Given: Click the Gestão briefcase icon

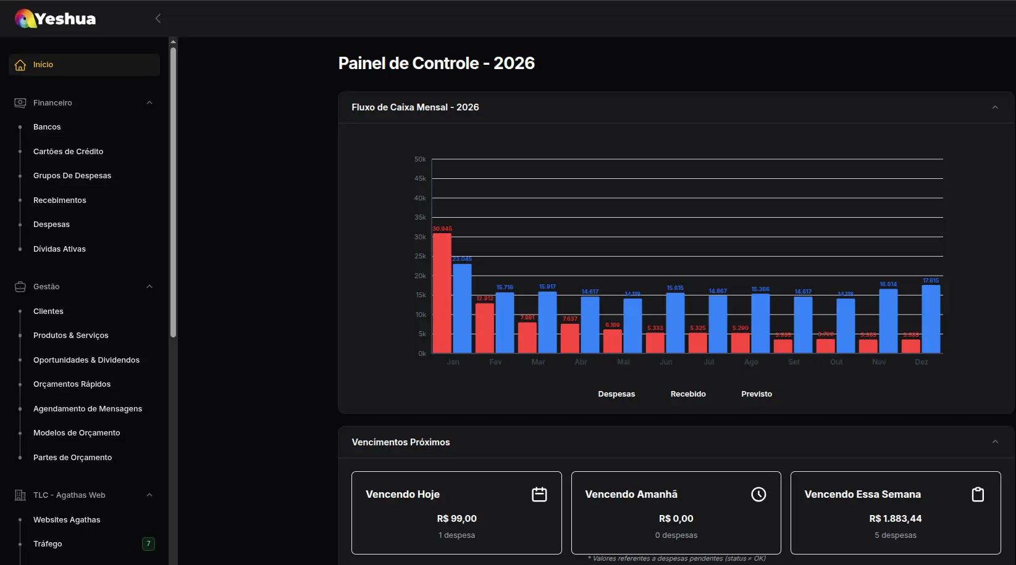Looking at the screenshot, I should point(20,287).
